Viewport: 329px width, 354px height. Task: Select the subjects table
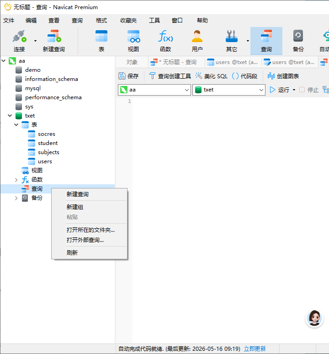click(x=48, y=152)
